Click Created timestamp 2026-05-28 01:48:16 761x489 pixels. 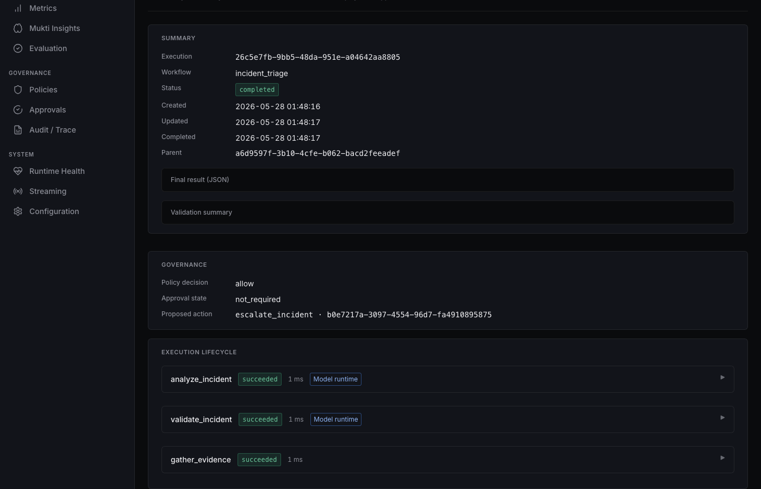278,106
